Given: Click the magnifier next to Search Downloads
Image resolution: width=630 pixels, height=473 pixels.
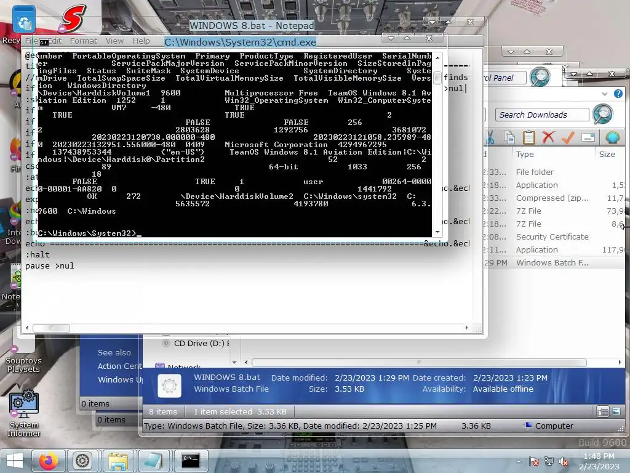Looking at the screenshot, I should pyautogui.click(x=603, y=115).
